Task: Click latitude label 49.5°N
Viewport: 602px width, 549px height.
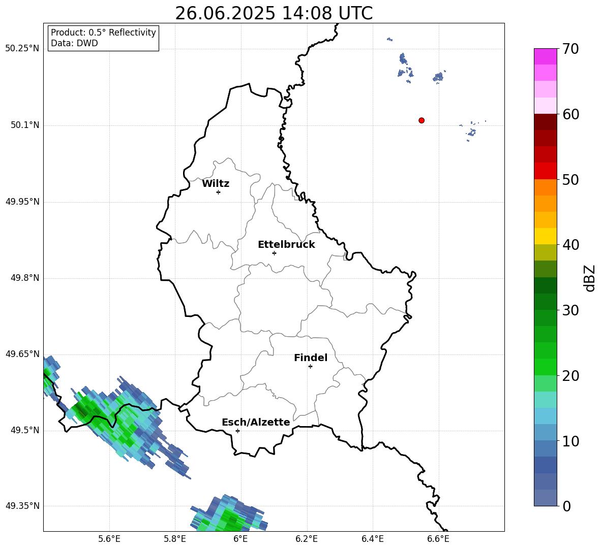Action: 25,430
